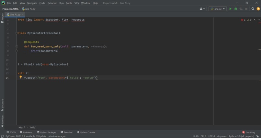The height and width of the screenshot is (138, 261).
Task: Open Search Everywhere magnifier icon
Action: click(x=253, y=9)
